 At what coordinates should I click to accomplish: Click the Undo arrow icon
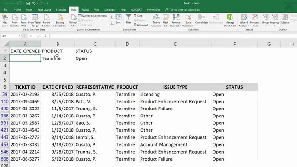point(34,3)
